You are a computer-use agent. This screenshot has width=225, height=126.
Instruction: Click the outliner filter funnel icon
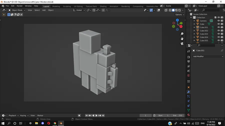224,10
